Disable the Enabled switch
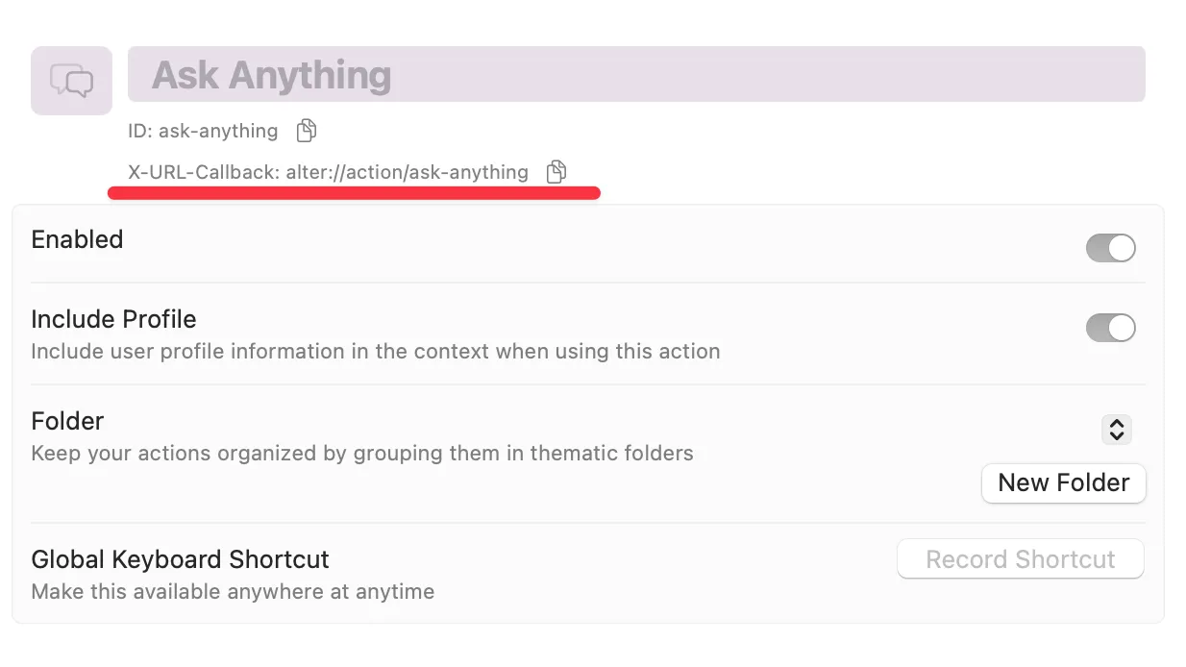The height and width of the screenshot is (667, 1186). pyautogui.click(x=1110, y=248)
